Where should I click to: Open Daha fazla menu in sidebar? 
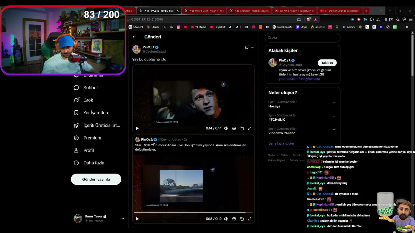click(89, 163)
